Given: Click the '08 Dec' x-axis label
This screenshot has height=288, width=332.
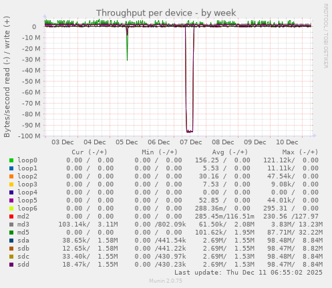Looking at the screenshot, I should pos(223,142).
